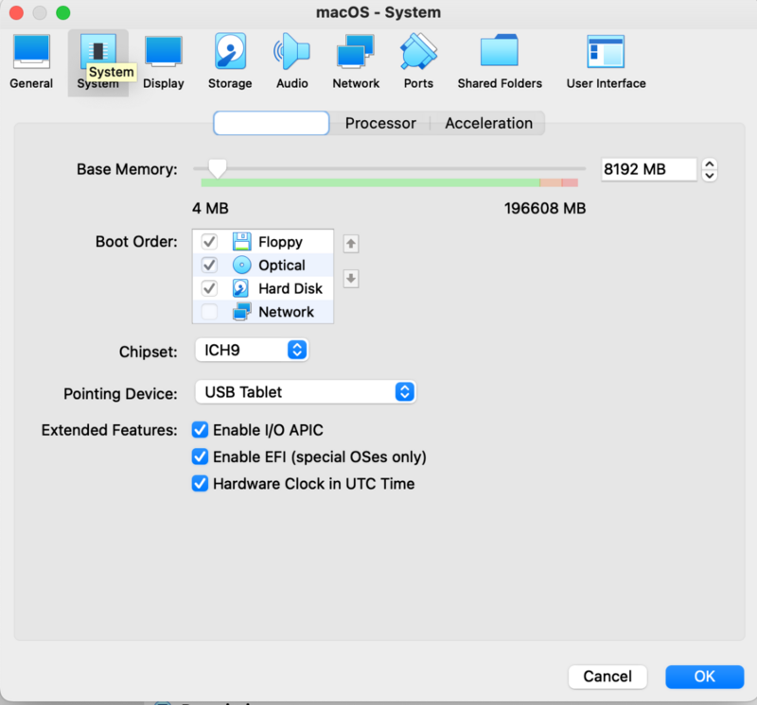
Task: Select the highlighted first System tab
Action: 272,123
